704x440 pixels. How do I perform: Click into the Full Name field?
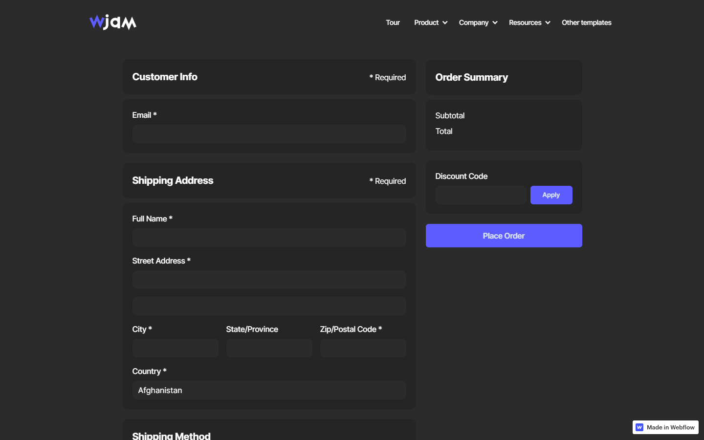pyautogui.click(x=269, y=238)
